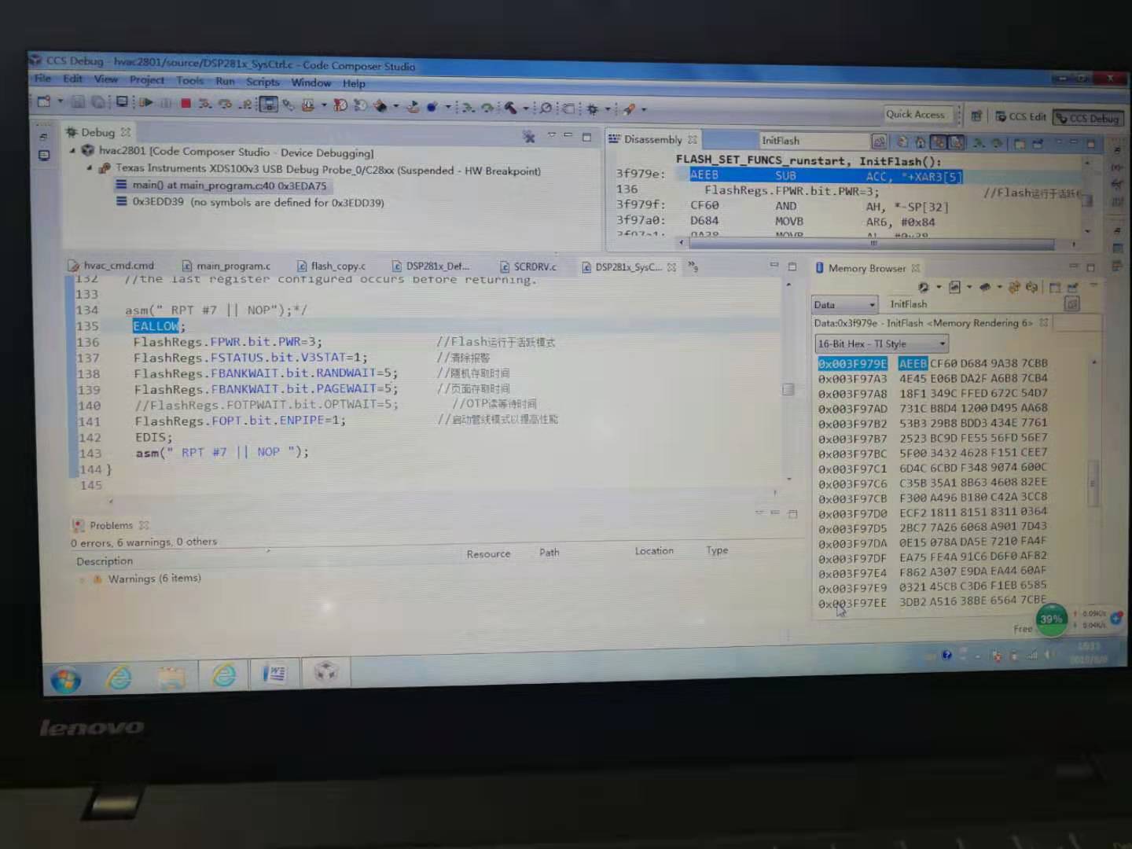
Task: Switch to the SCRDRV.c editor tab
Action: coord(528,266)
